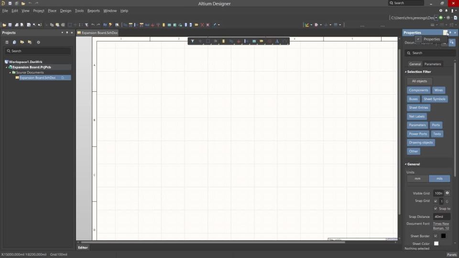Click the Place Bus icon in wiring toolbar
This screenshot has width=459, height=258.
tap(131, 25)
